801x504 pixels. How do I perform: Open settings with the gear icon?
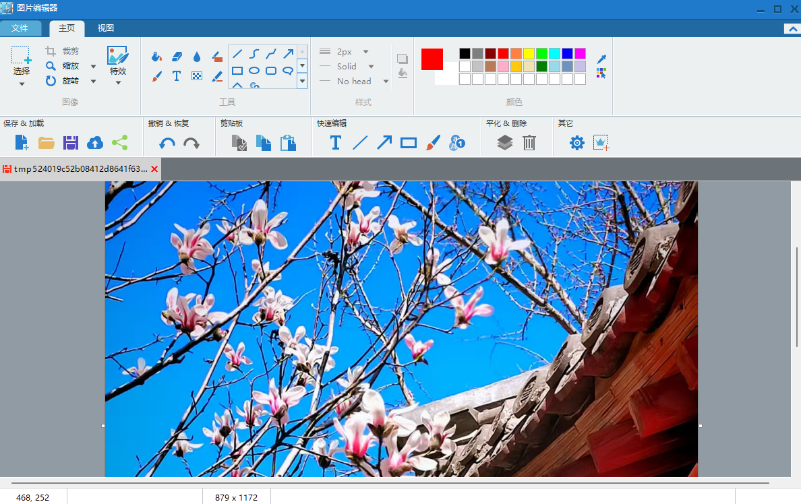(x=576, y=142)
